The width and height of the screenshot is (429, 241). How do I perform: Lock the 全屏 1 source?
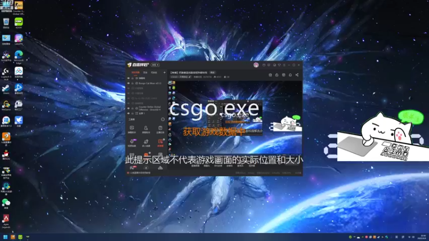click(132, 113)
